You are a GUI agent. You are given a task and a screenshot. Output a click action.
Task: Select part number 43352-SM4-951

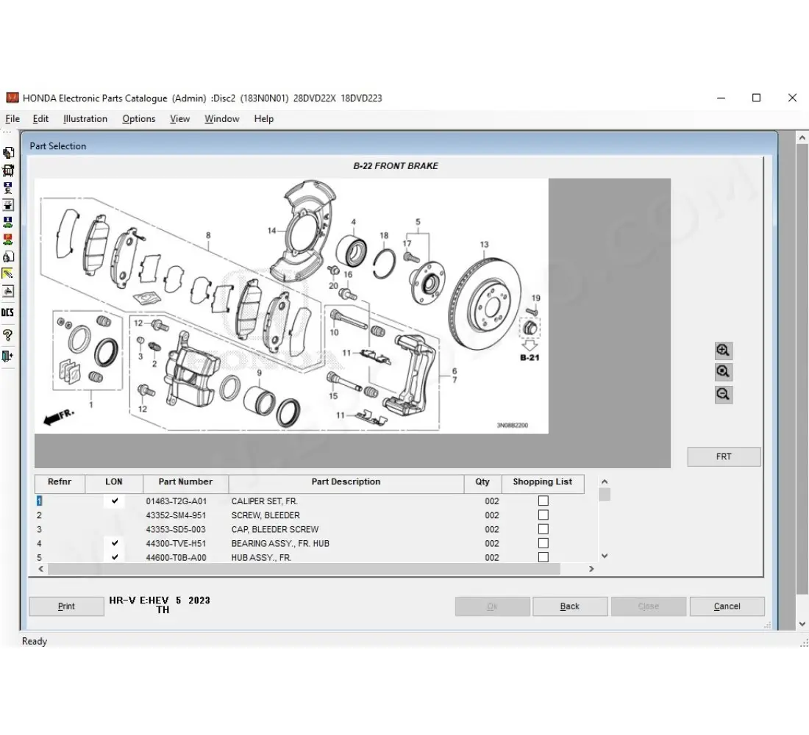coord(176,515)
